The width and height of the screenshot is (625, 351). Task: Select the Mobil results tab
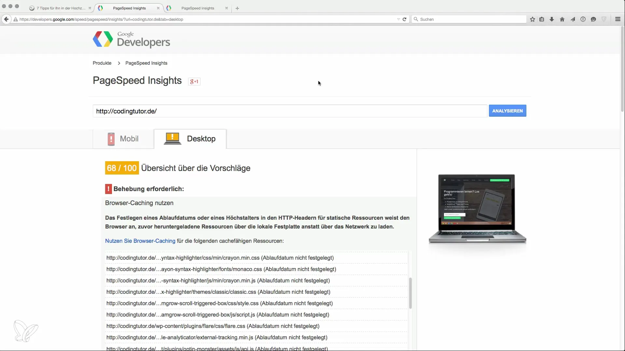[x=123, y=139]
